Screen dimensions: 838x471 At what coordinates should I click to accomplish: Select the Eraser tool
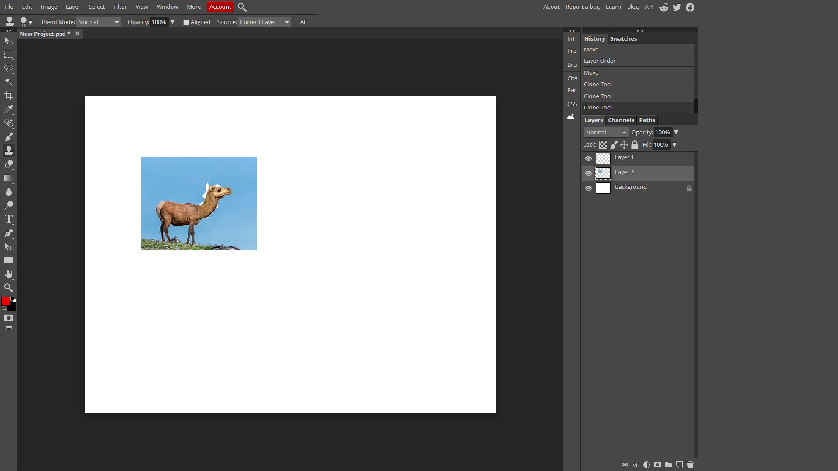pos(9,164)
